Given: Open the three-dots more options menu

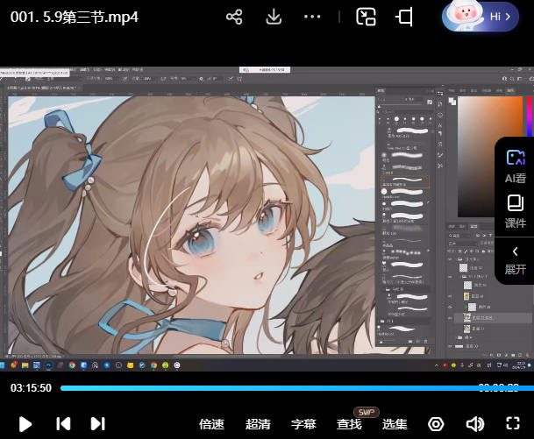Looking at the screenshot, I should [x=312, y=17].
